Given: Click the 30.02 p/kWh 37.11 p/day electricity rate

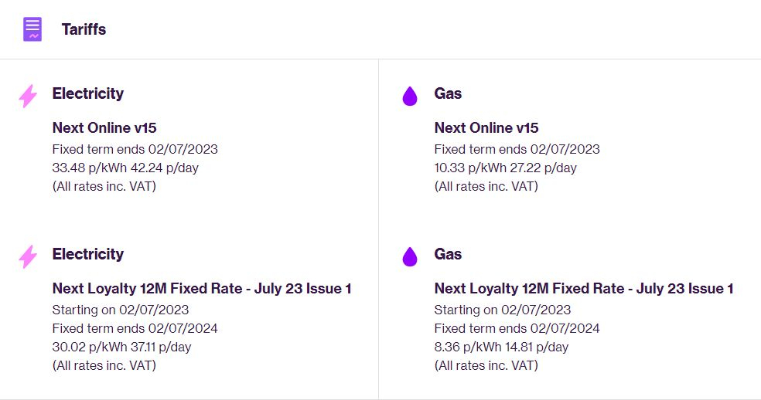Looking at the screenshot, I should click(121, 347).
